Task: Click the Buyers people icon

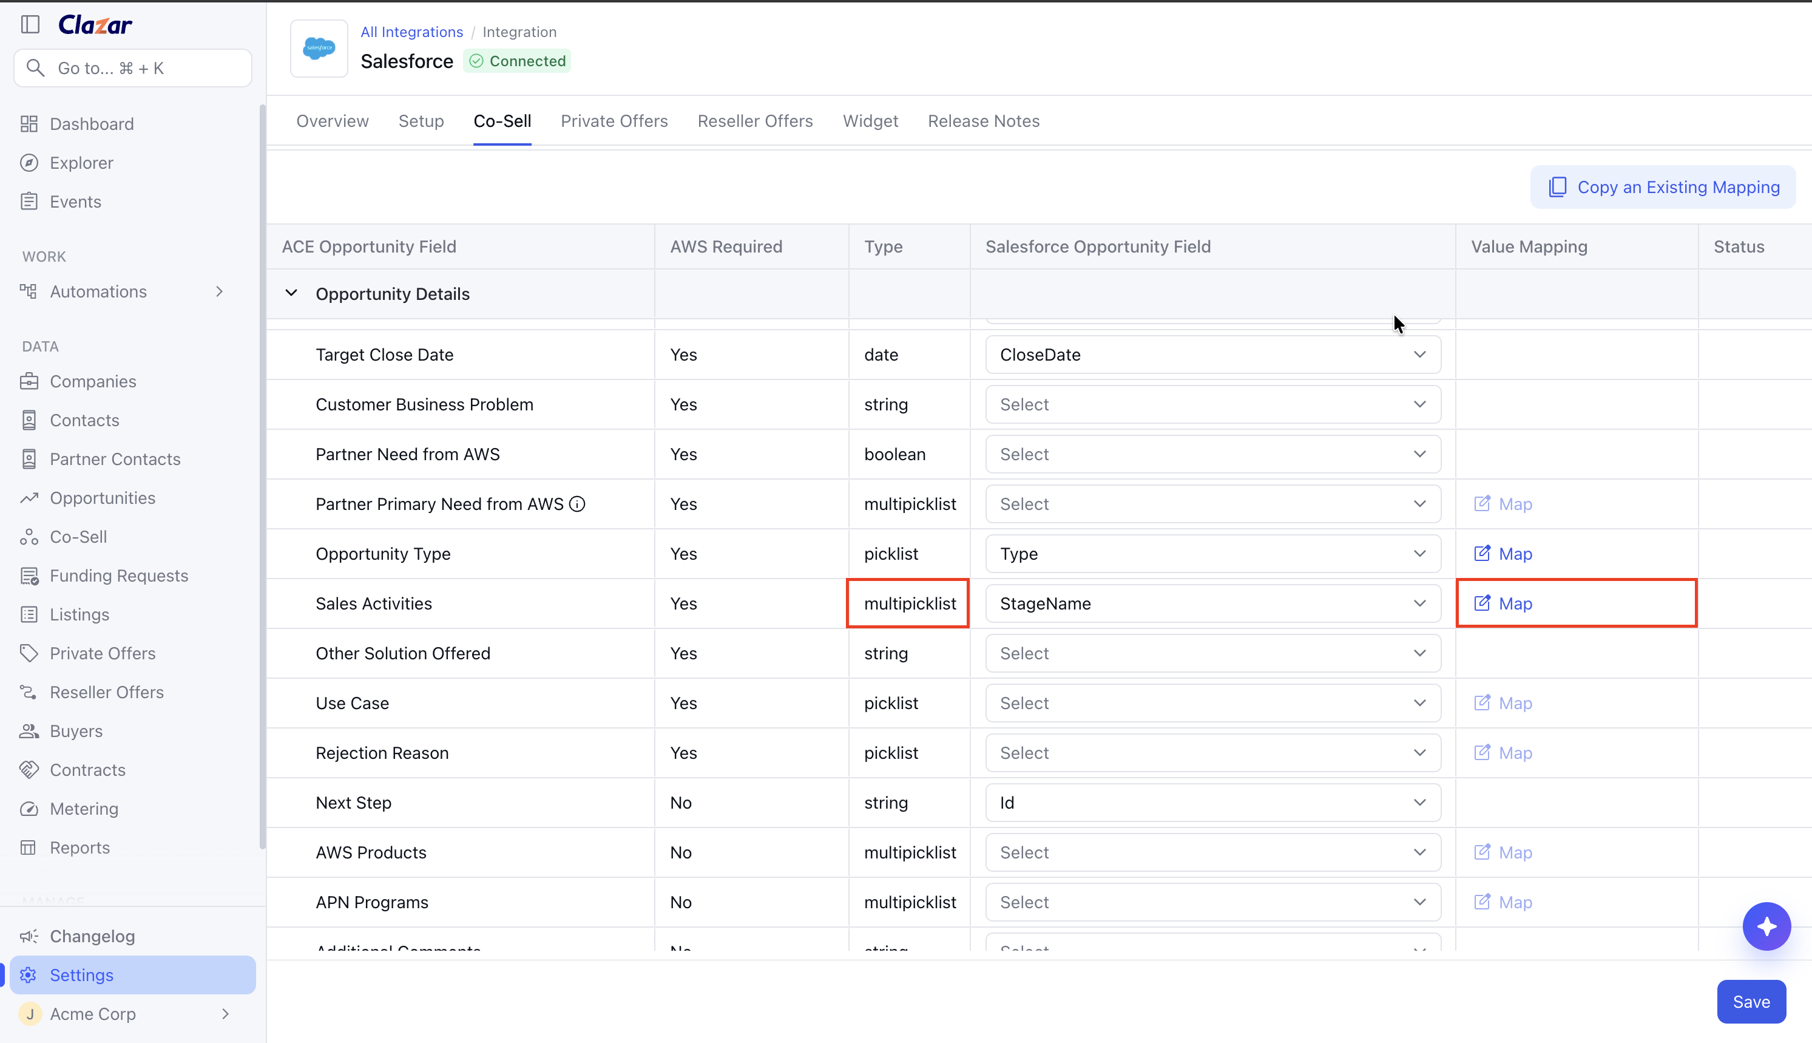Action: point(29,731)
